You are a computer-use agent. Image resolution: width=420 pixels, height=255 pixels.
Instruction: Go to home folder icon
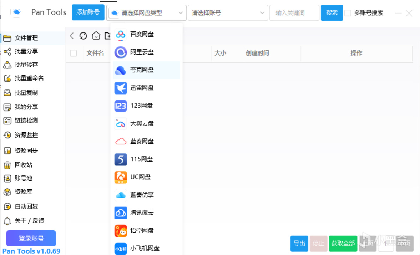[x=96, y=36]
